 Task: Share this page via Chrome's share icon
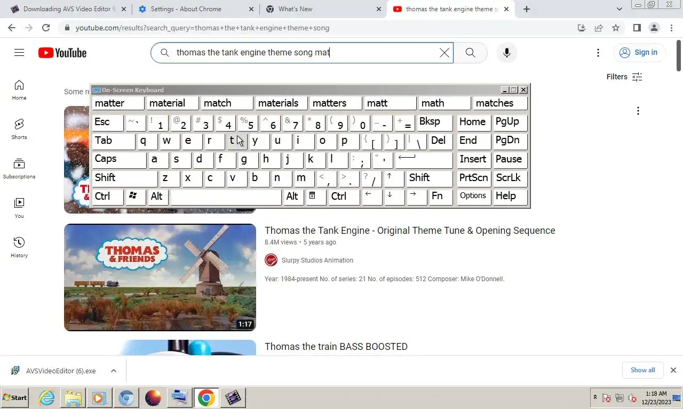click(599, 28)
